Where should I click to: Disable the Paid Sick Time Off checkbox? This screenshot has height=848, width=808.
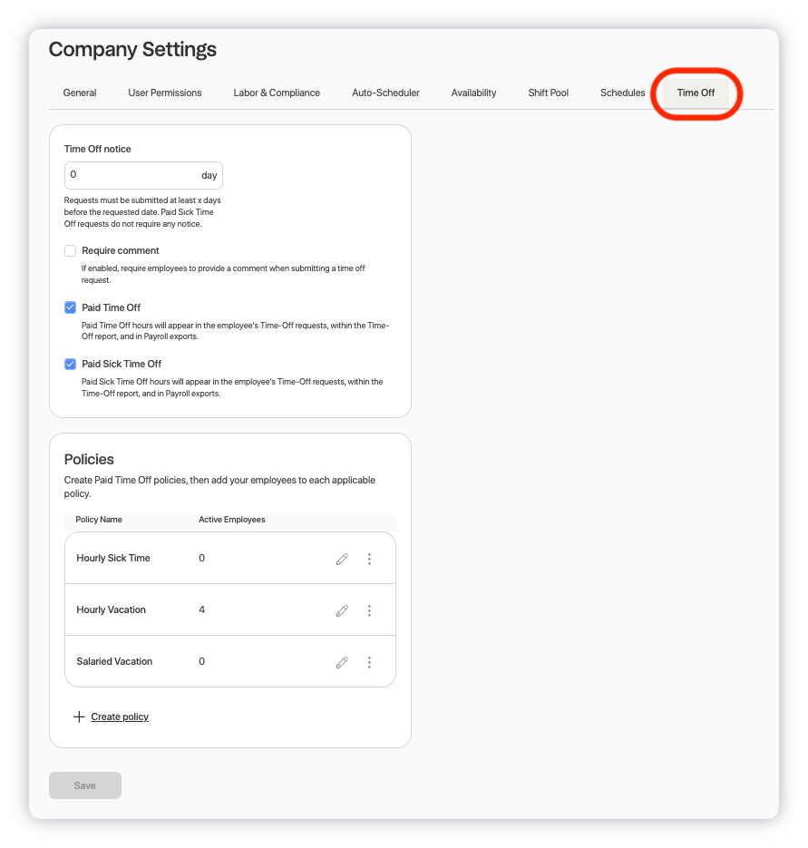(71, 364)
